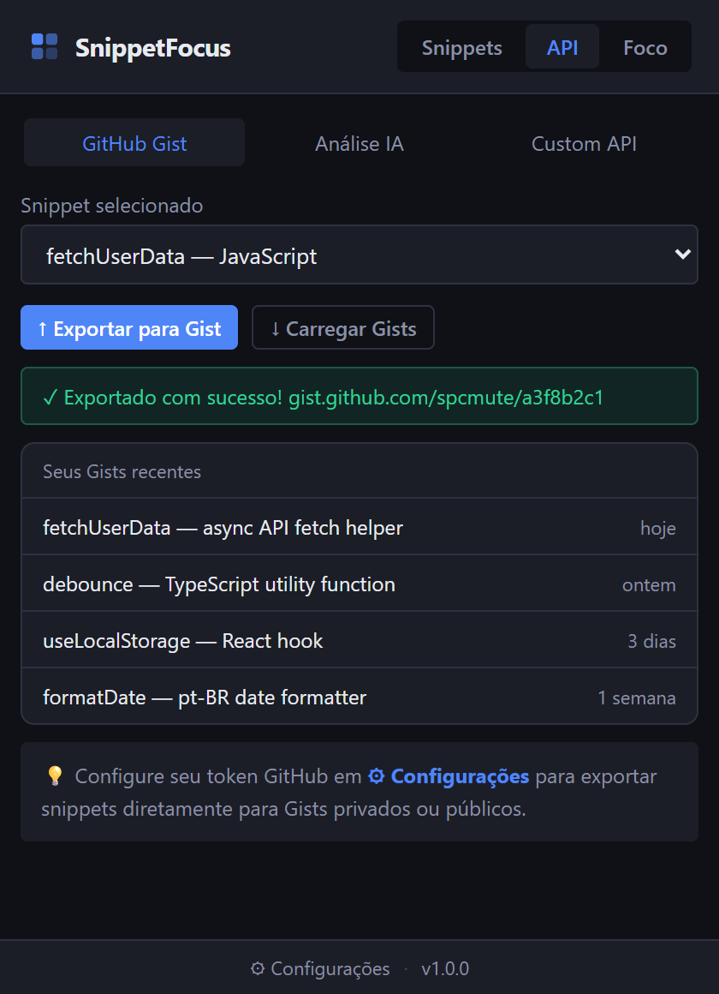Image resolution: width=719 pixels, height=994 pixels.
Task: Click the SnippetFocus logo icon
Action: pyautogui.click(x=45, y=47)
